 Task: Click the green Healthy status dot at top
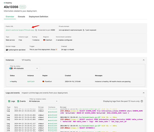pyautogui.click(x=4, y=3)
